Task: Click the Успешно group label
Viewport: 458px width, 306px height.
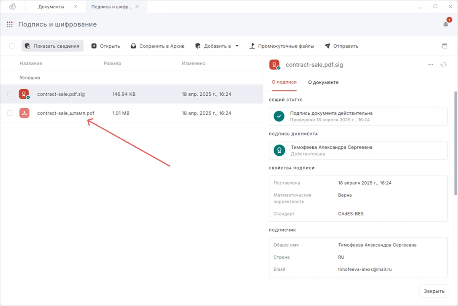Action: [x=30, y=77]
